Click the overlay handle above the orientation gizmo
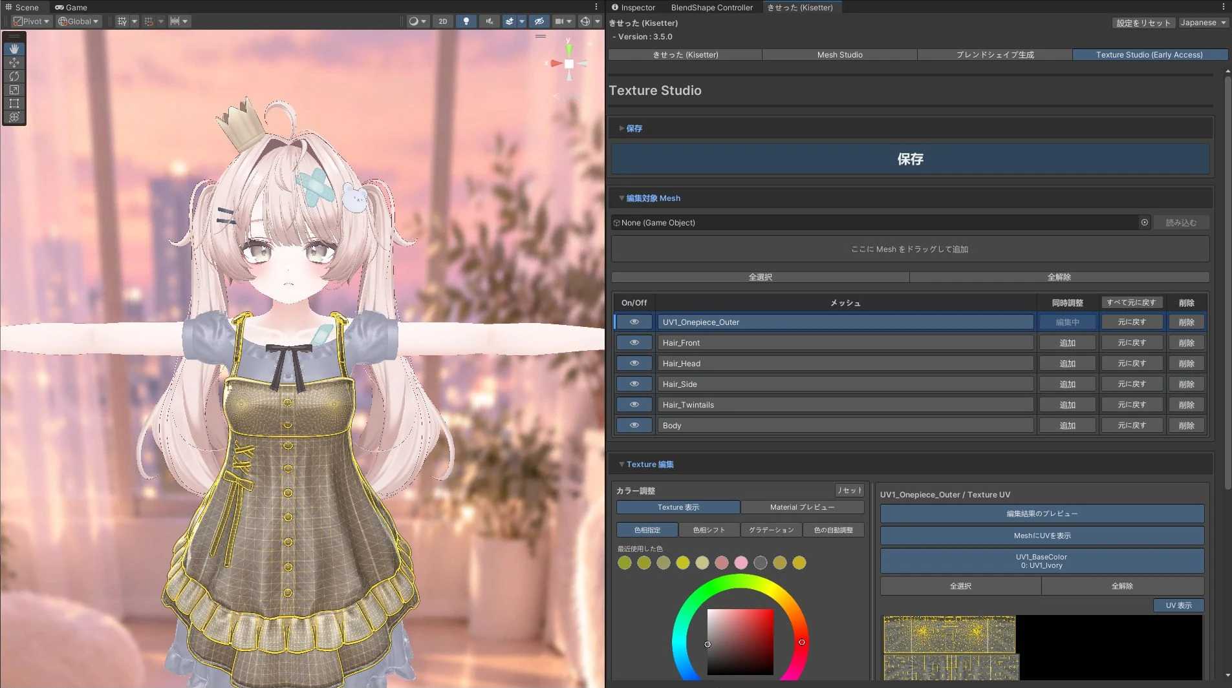This screenshot has width=1232, height=688. [541, 36]
